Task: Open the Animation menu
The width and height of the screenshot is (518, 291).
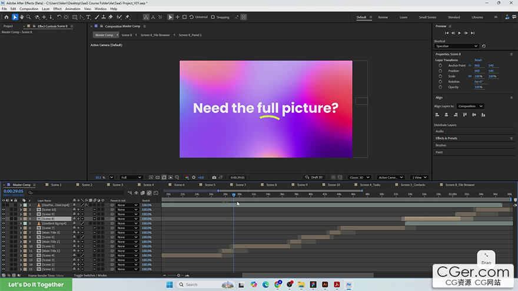Action: [x=72, y=9]
